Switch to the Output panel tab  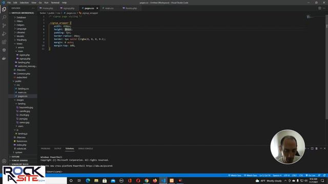(x=57, y=149)
